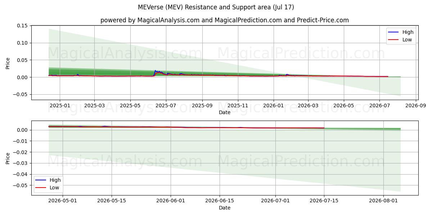
Task: Click the '0.15' y-axis tick label
Action: click(x=22, y=26)
